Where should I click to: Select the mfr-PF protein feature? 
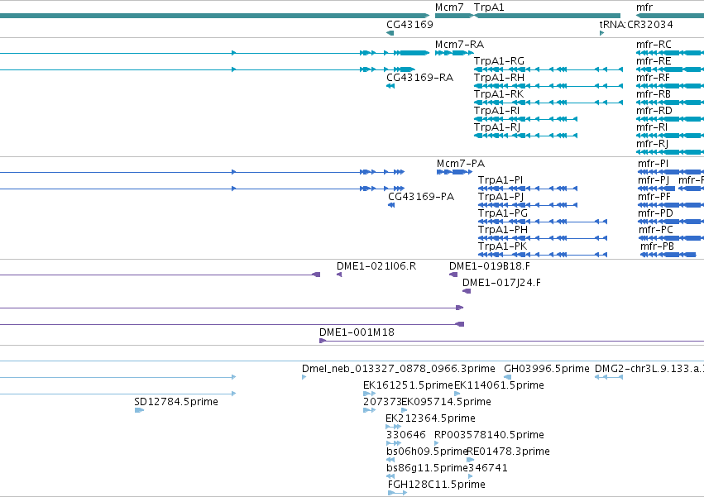click(x=671, y=205)
